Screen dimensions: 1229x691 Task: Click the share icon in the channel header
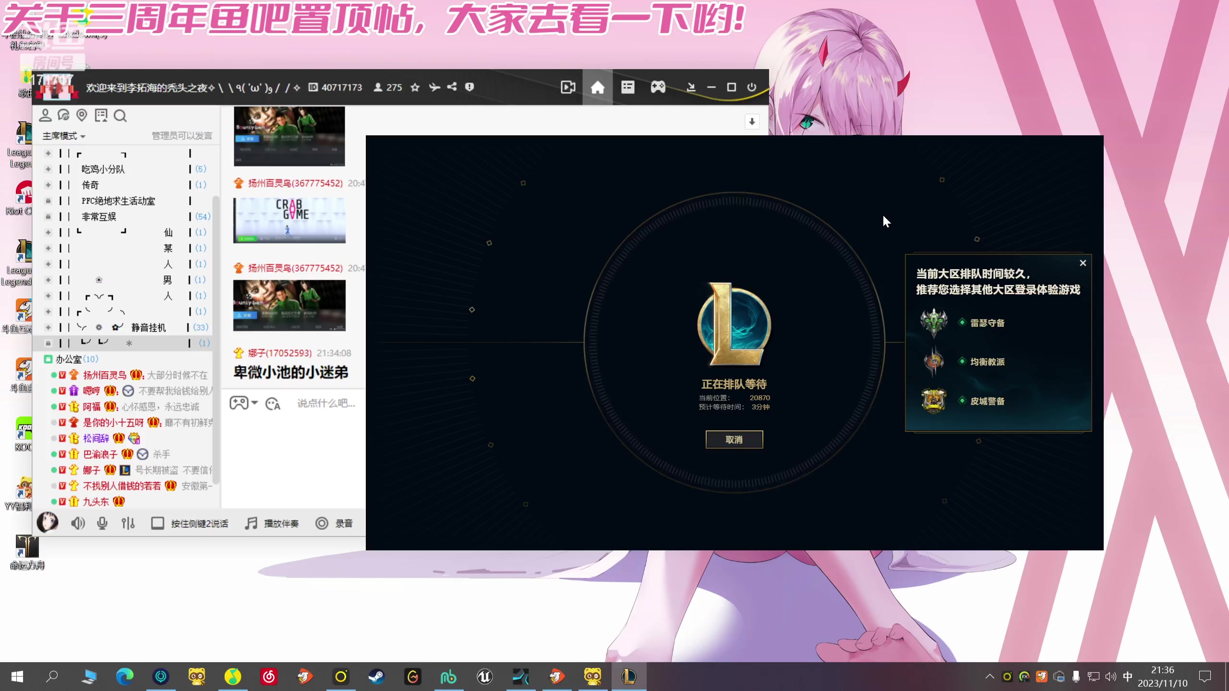coord(452,87)
